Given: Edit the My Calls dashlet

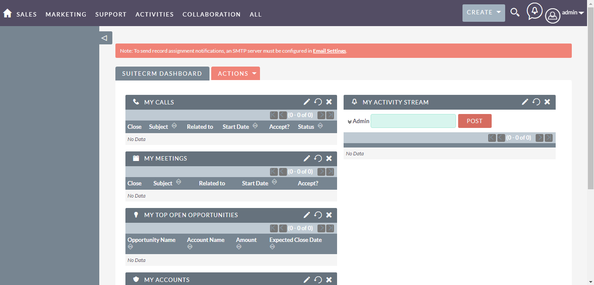Looking at the screenshot, I should [307, 101].
